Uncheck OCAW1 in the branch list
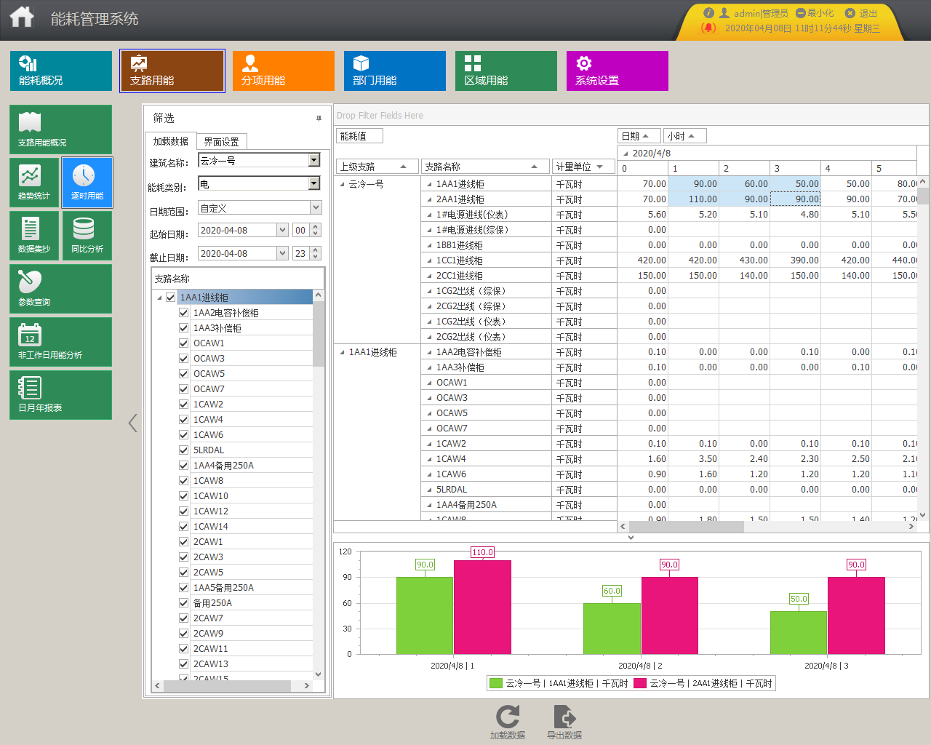 (x=184, y=343)
